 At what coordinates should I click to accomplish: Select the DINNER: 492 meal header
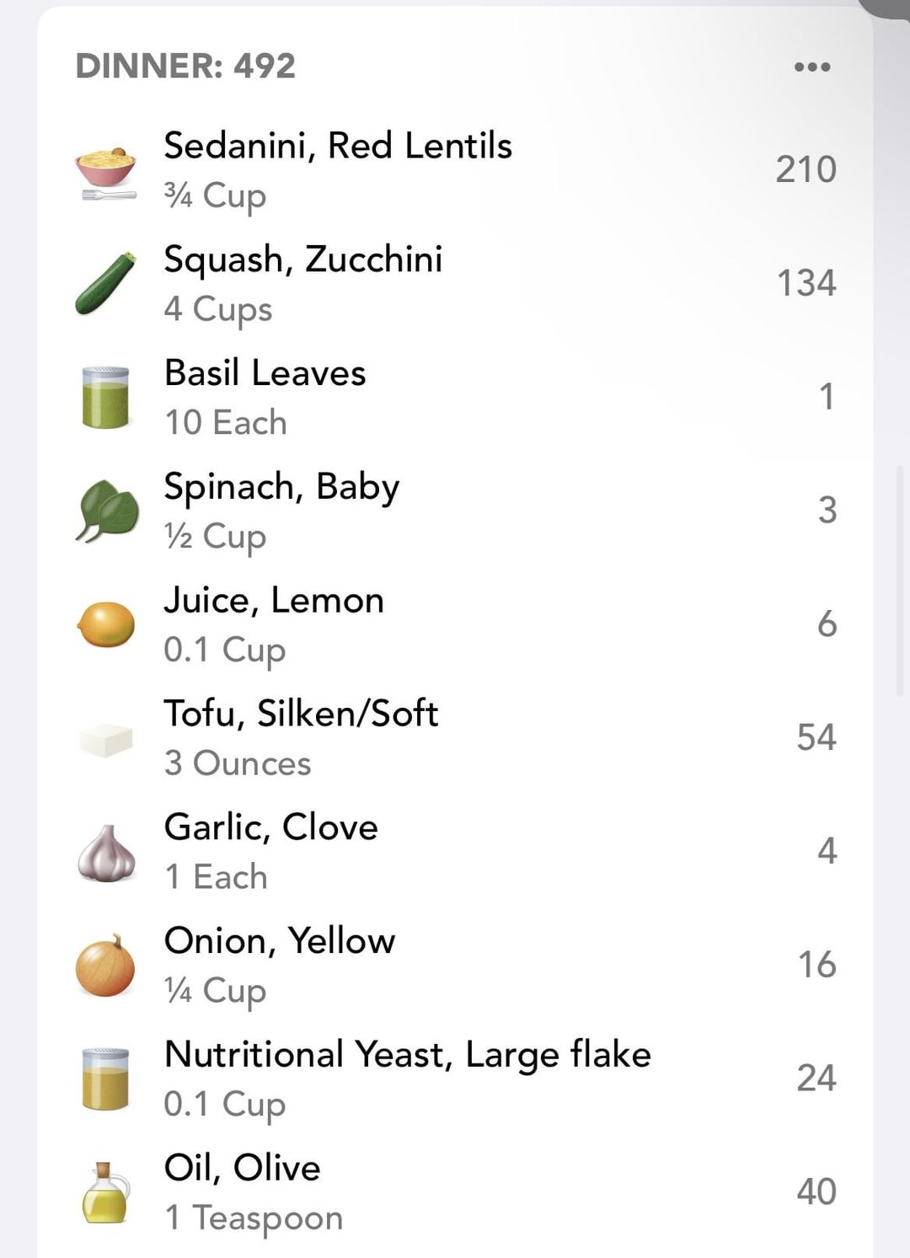pos(185,66)
